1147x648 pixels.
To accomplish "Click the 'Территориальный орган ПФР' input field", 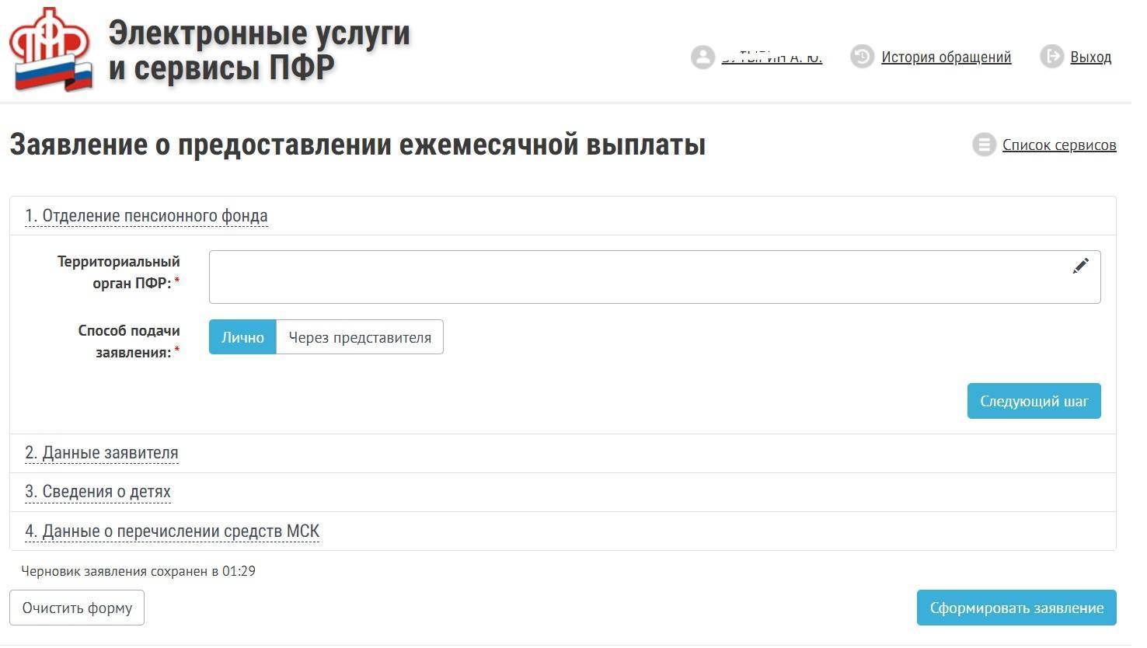I will (637, 277).
